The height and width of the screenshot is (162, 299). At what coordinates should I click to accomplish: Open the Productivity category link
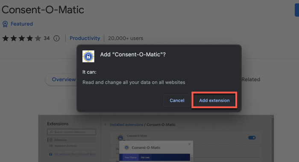pos(85,38)
